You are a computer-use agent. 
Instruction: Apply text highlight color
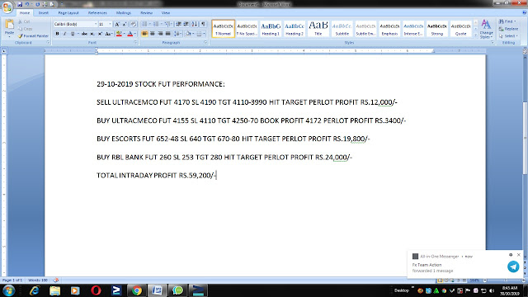click(x=119, y=34)
